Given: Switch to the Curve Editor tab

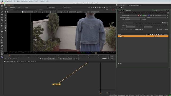Looking at the screenshot, I should (20, 62).
